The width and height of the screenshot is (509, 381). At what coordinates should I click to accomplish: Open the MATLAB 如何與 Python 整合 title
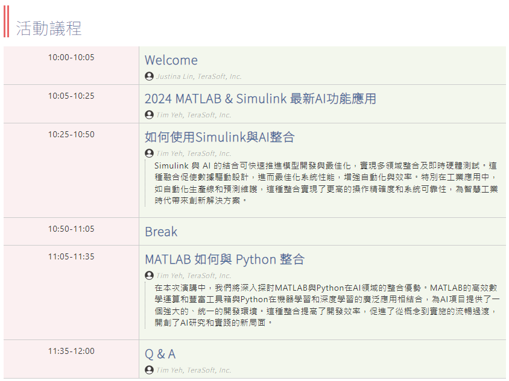pyautogui.click(x=224, y=259)
